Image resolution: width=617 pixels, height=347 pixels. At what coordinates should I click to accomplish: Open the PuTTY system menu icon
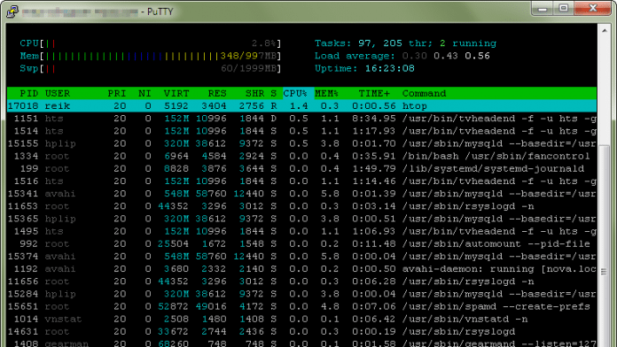(x=12, y=12)
